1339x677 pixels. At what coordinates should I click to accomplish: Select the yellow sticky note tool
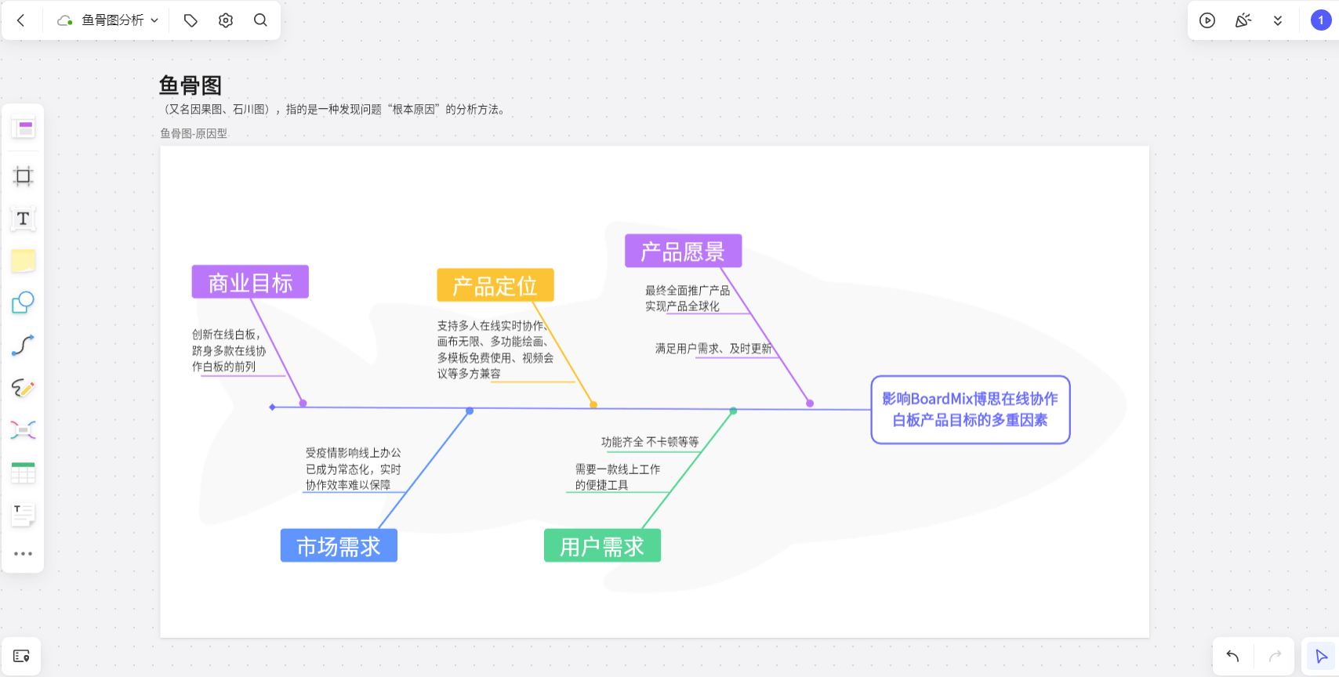(x=24, y=261)
